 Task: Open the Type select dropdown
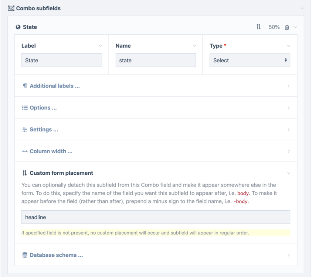click(x=250, y=60)
